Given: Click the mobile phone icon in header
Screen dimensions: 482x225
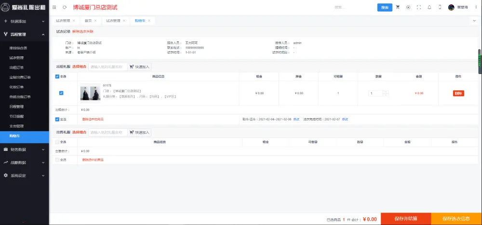Looking at the screenshot, I should [x=440, y=8].
